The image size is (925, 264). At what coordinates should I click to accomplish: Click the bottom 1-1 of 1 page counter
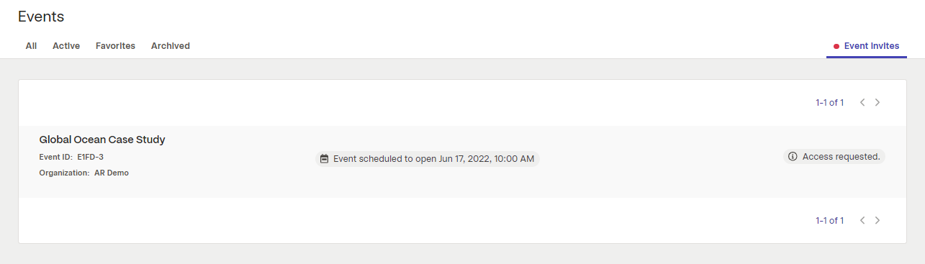(x=829, y=220)
